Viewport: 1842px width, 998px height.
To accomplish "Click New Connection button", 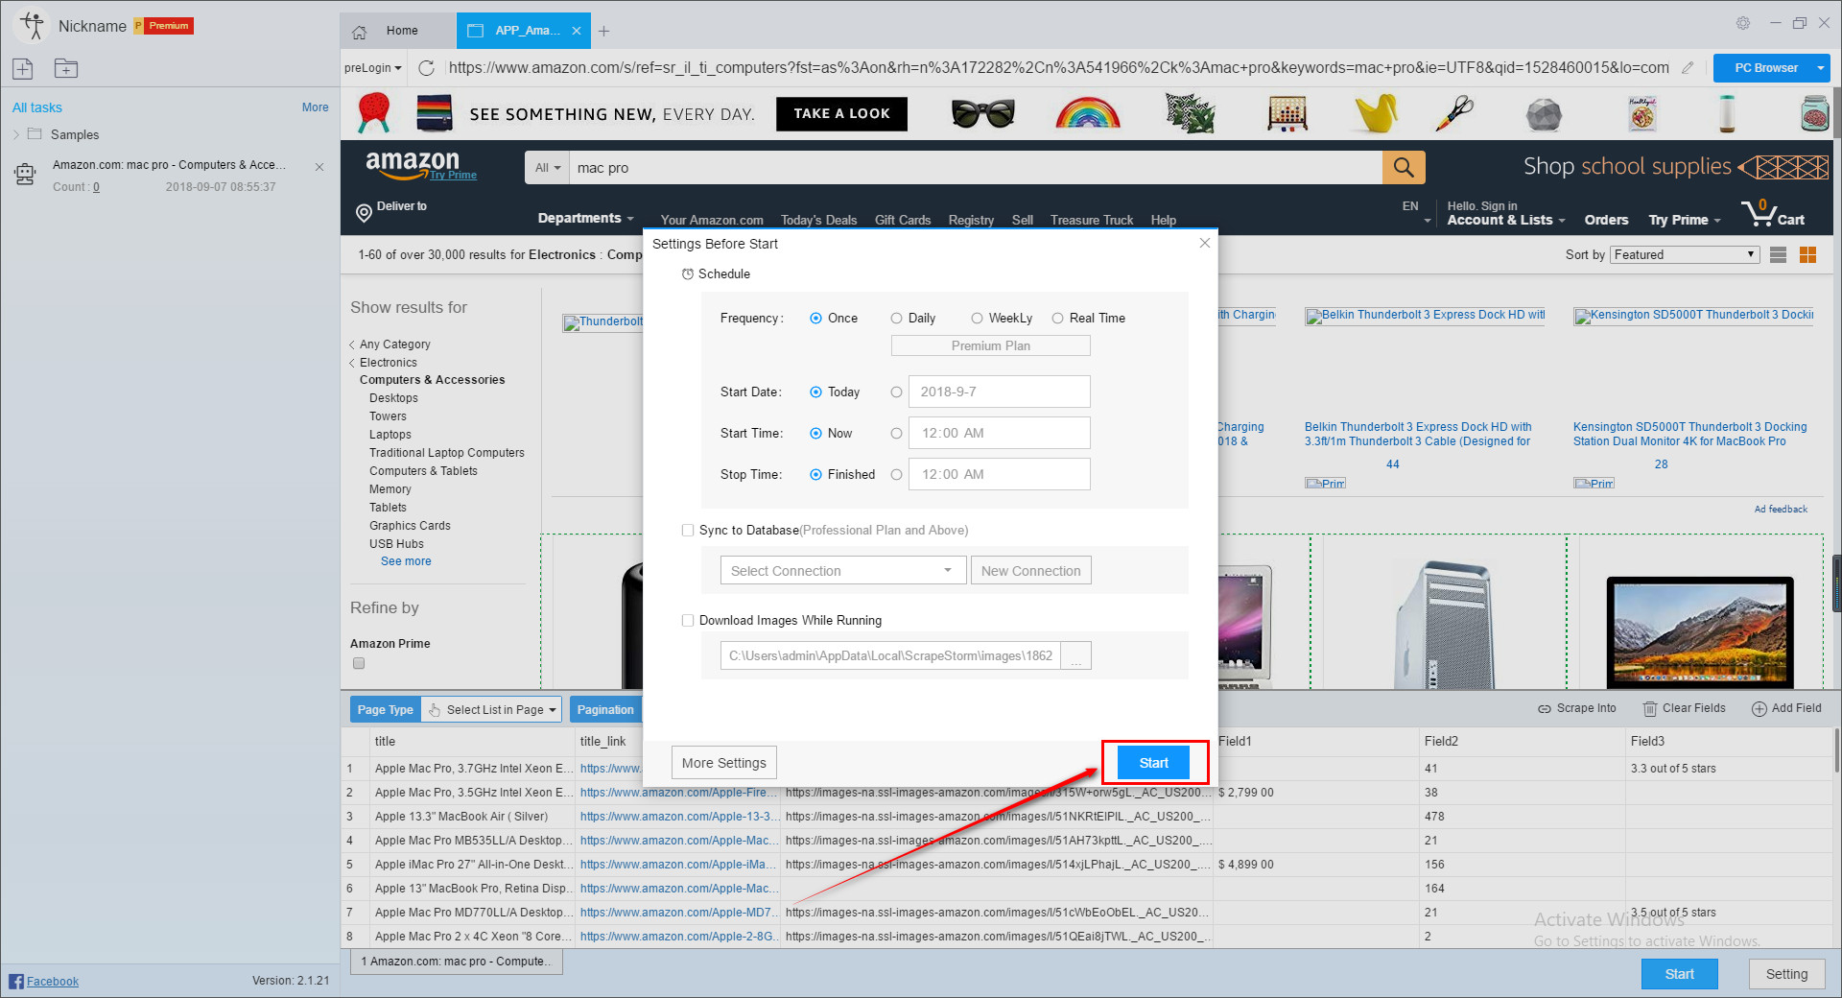I will 1030,571.
